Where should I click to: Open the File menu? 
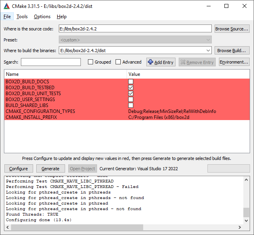(x=7, y=17)
